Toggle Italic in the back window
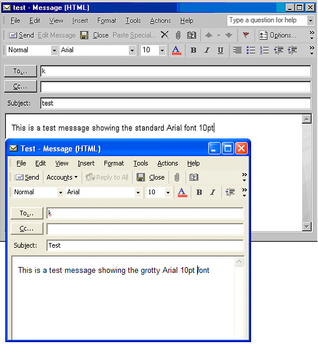The image size is (318, 348). (x=207, y=50)
